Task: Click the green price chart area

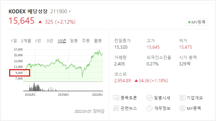Action: tap(63, 66)
